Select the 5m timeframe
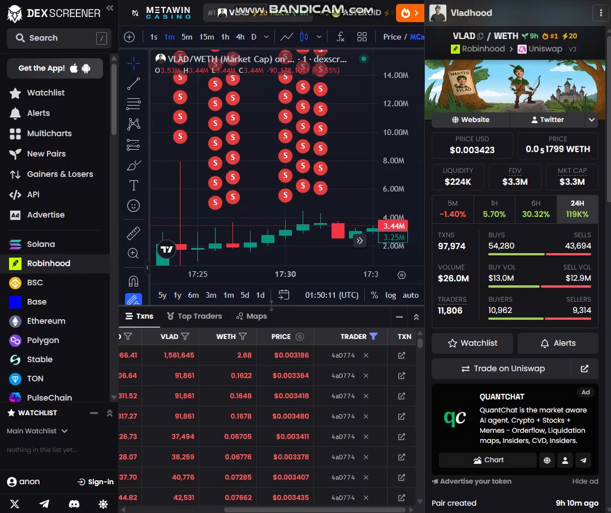 coord(187,37)
